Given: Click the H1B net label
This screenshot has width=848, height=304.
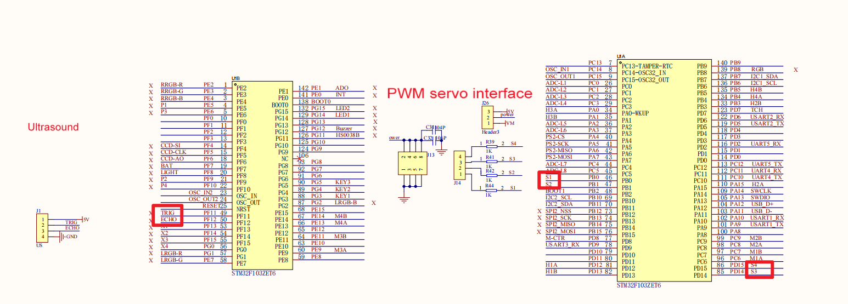Looking at the screenshot, I should tap(551, 271).
